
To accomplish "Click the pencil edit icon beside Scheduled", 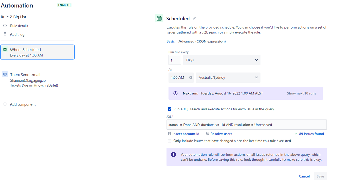I will tap(194, 19).
